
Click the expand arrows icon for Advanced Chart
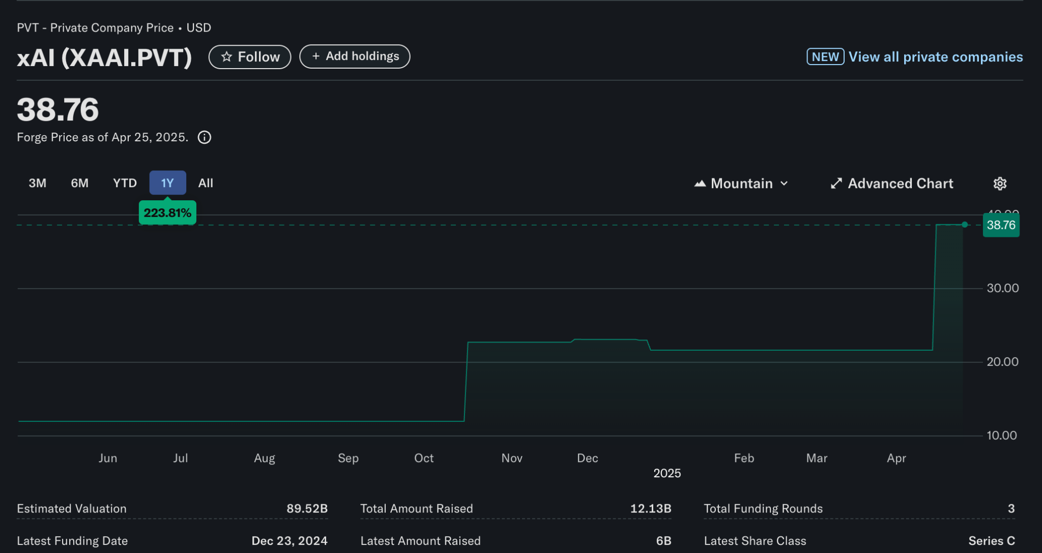[x=836, y=183]
